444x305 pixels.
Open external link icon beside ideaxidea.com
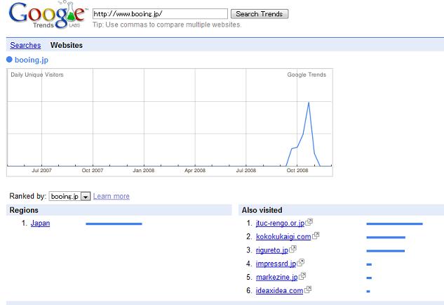(308, 290)
